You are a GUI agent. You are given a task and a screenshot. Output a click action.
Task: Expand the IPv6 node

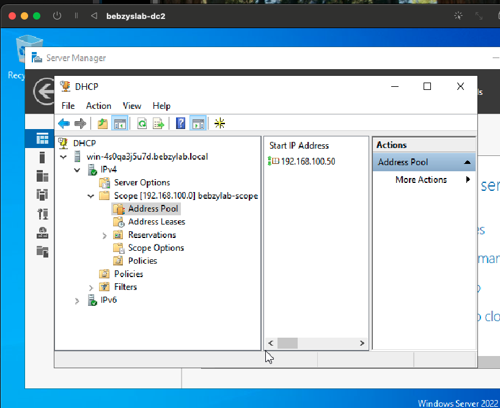[x=77, y=301]
